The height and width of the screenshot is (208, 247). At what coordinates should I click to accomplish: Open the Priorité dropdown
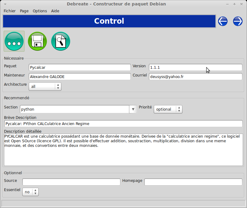168,109
